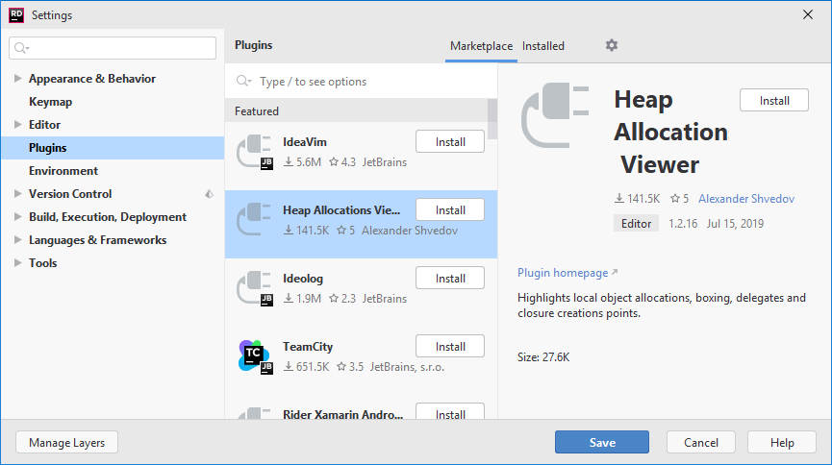This screenshot has width=832, height=465.
Task: Click the plugin search magnifier options icon
Action: [243, 81]
